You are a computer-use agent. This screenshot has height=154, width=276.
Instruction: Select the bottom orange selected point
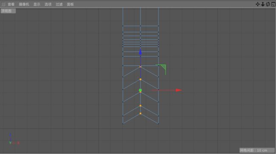pos(141,114)
